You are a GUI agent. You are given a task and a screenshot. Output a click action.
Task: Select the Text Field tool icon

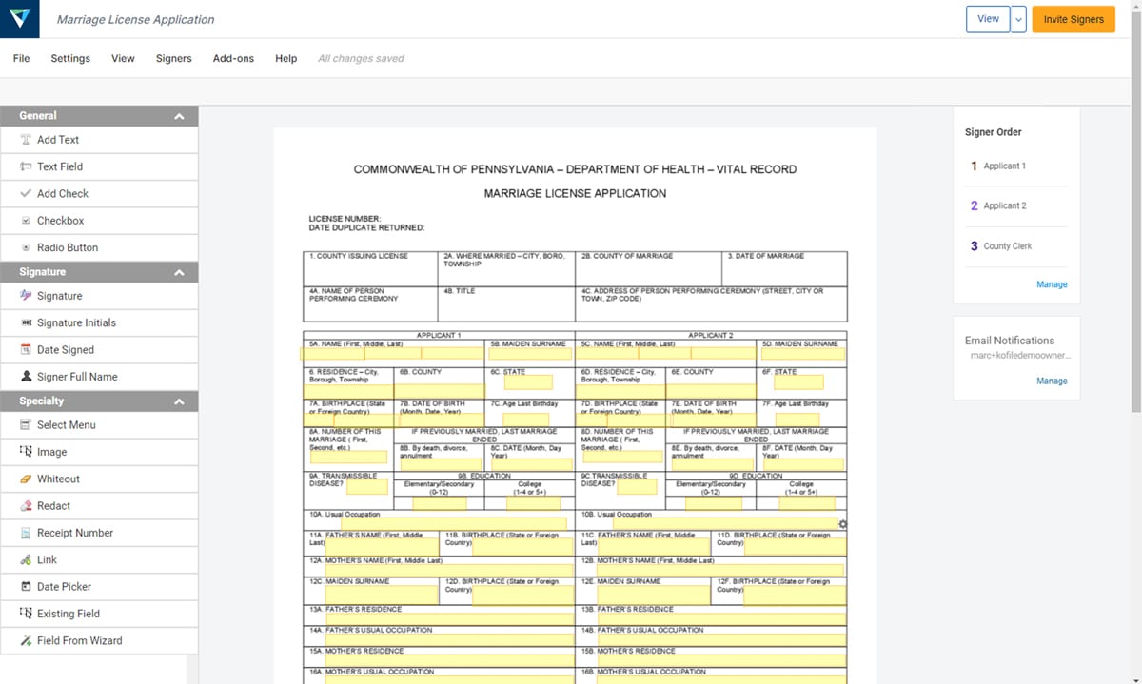point(26,166)
